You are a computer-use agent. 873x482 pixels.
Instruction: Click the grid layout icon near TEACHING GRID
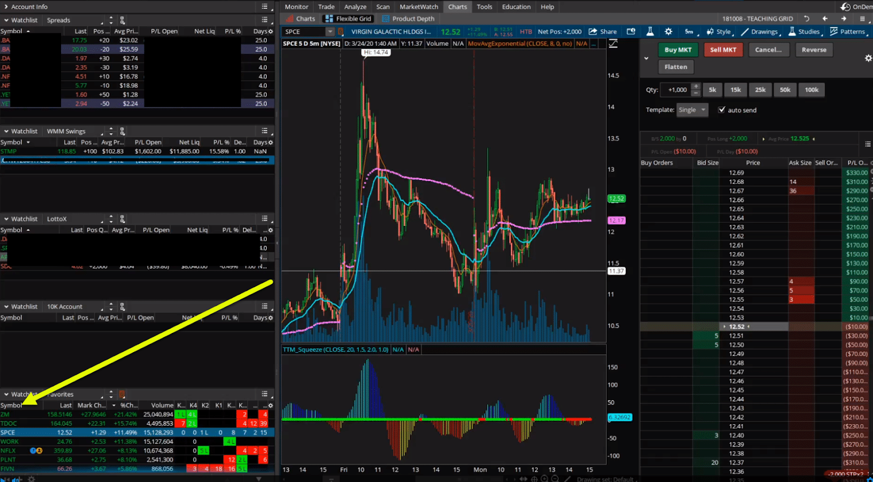(863, 19)
